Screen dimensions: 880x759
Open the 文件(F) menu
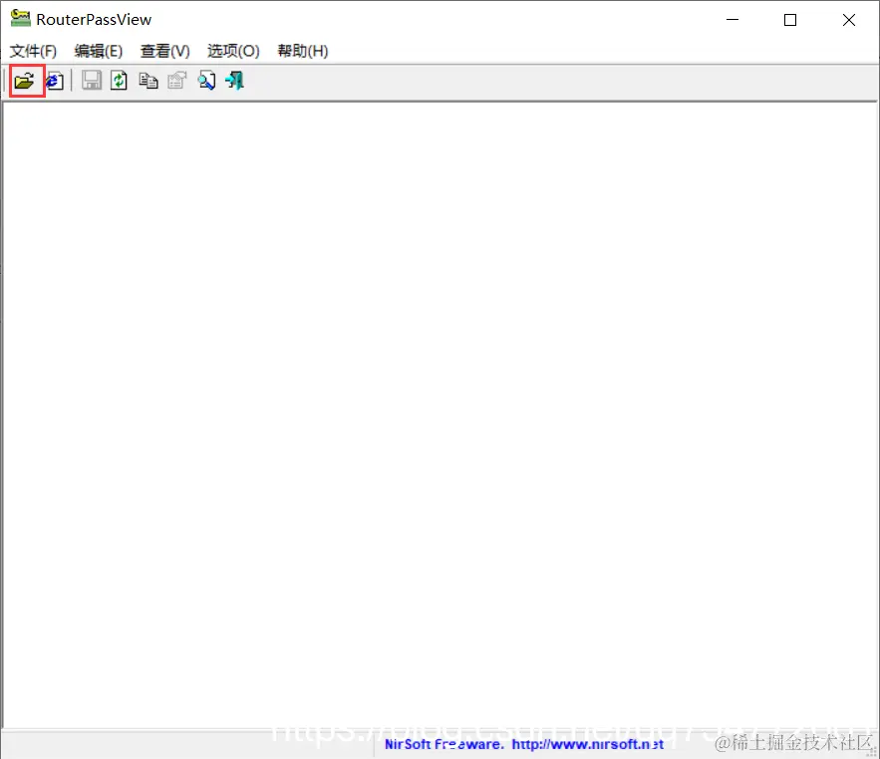pos(34,51)
